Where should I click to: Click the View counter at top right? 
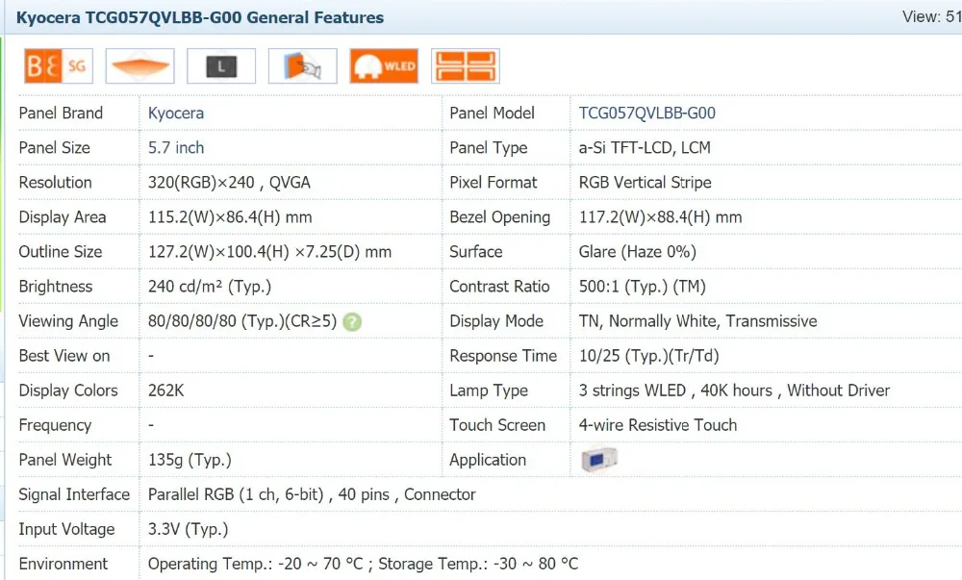931,17
